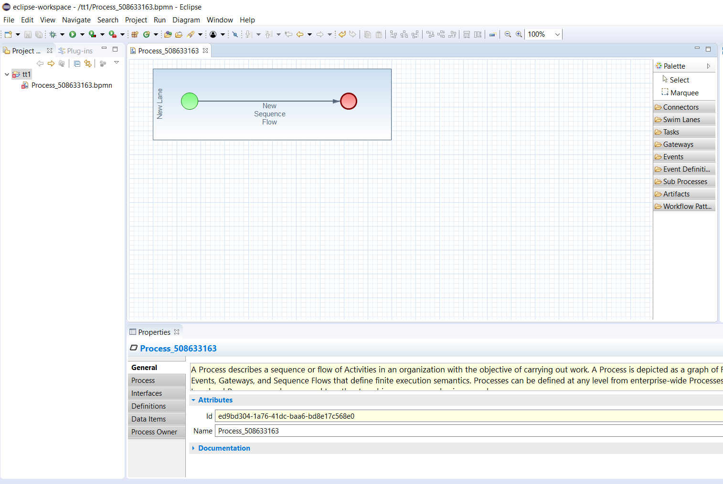723x484 pixels.
Task: Click the Name input field
Action: click(x=469, y=431)
